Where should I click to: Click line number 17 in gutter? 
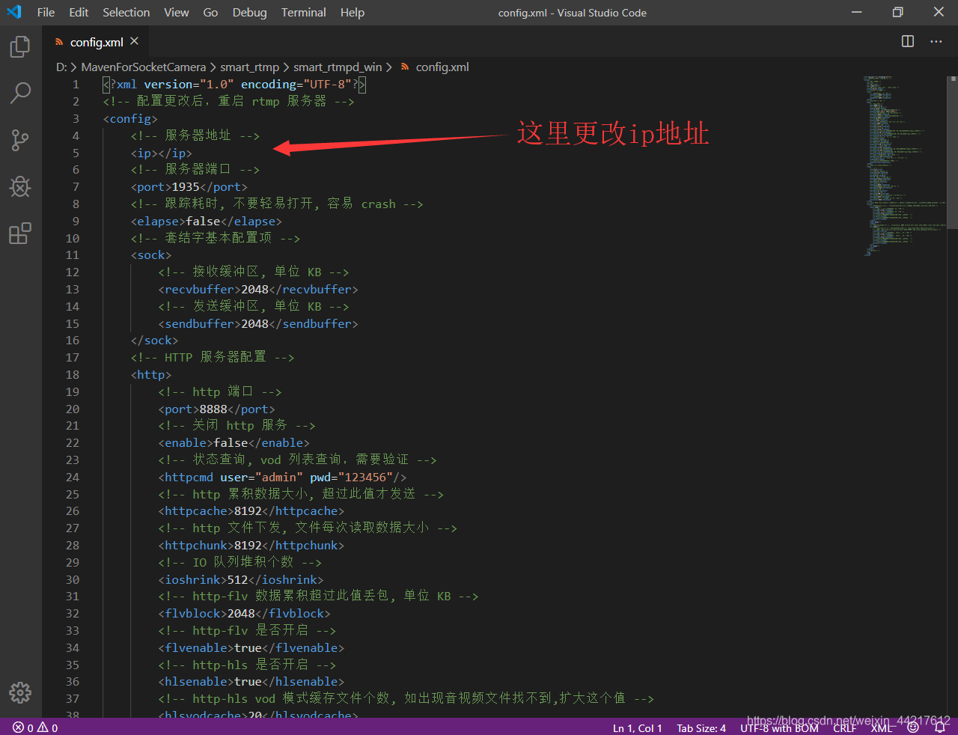pyautogui.click(x=72, y=358)
